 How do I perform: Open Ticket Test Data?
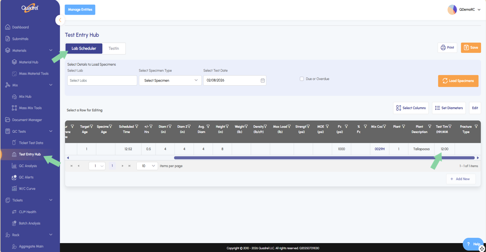31,143
